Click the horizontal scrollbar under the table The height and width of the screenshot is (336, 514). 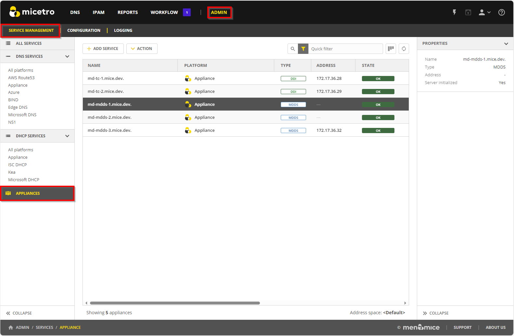click(x=175, y=303)
